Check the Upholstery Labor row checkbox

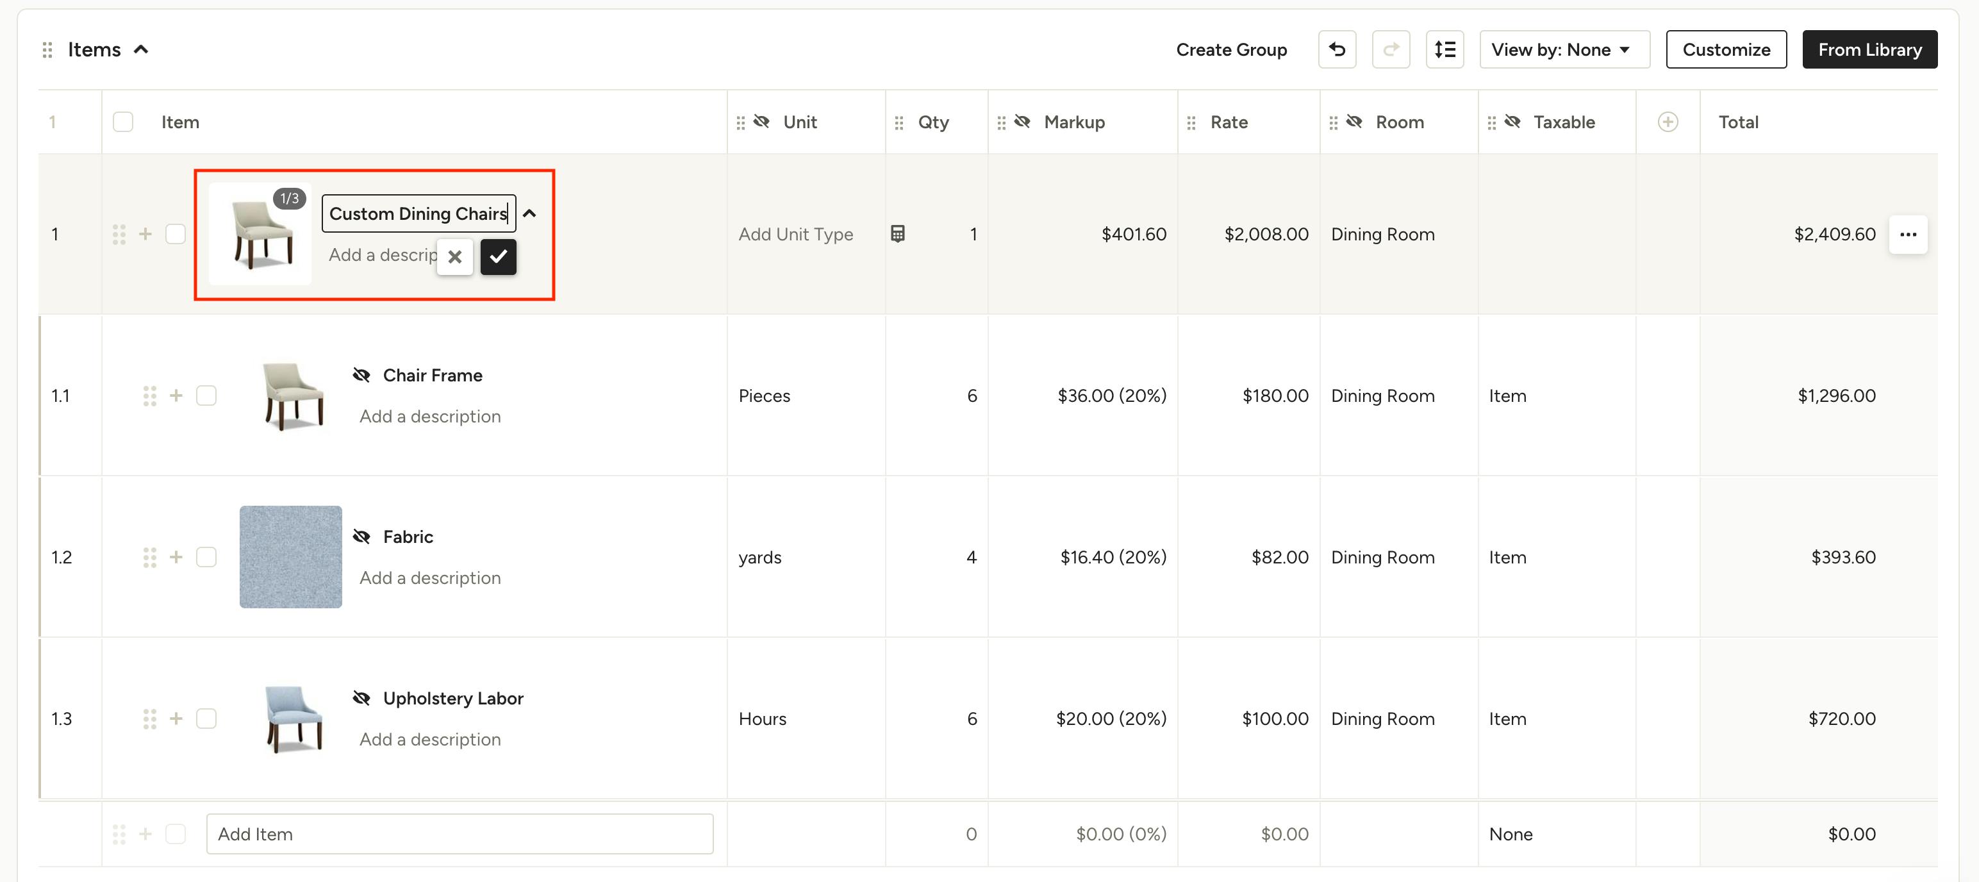[x=206, y=719]
